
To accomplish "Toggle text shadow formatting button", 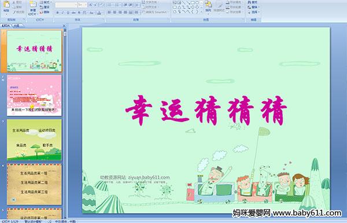I will click(x=79, y=13).
